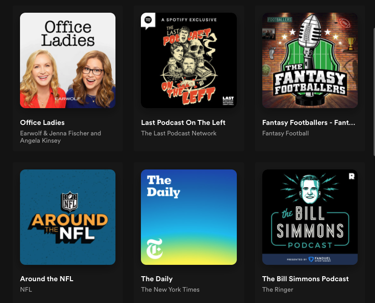Click the Last Podcast Network corner logo
Image resolution: width=375 pixels, height=303 pixels.
[x=228, y=100]
